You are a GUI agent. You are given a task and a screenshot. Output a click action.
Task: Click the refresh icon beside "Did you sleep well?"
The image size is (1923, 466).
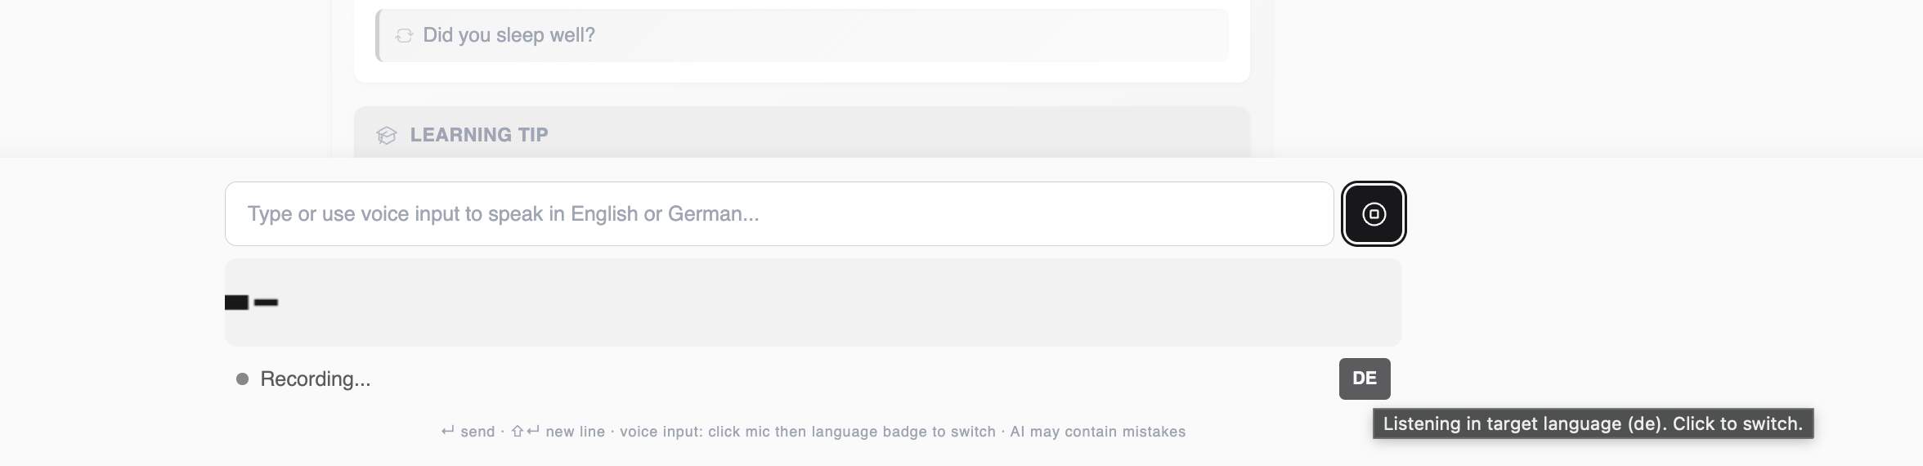click(404, 35)
